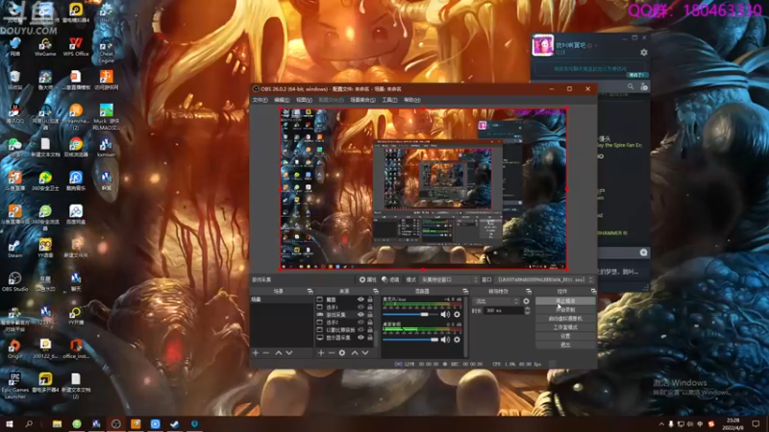
Task: Toggle the lock on the 显示器采集 source
Action: point(370,338)
